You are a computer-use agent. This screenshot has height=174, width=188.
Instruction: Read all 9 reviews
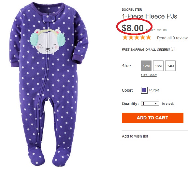tap(173, 38)
